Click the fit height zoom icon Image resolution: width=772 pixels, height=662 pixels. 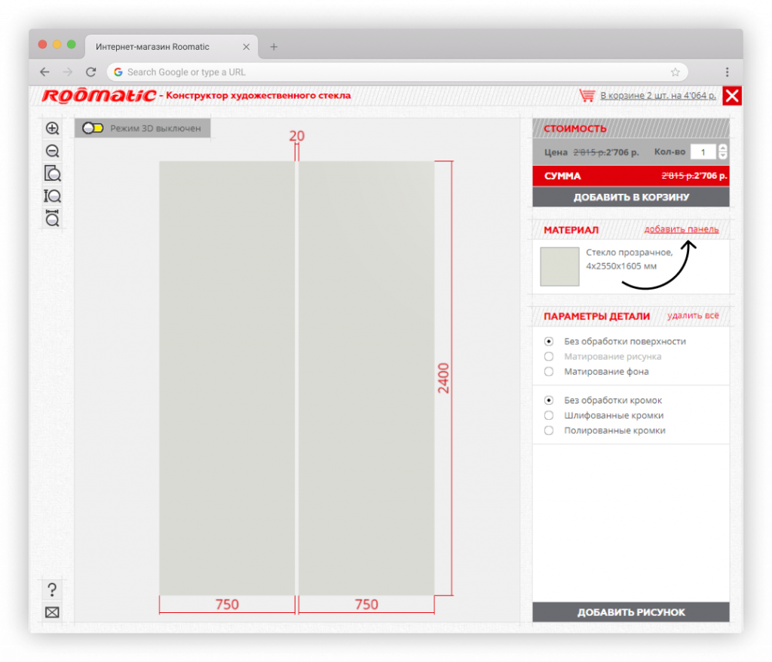(52, 197)
